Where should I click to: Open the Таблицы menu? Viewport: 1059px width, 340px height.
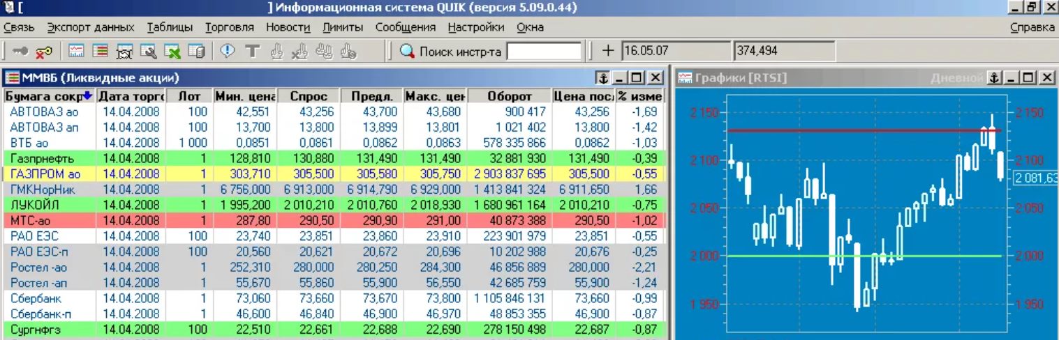click(170, 28)
